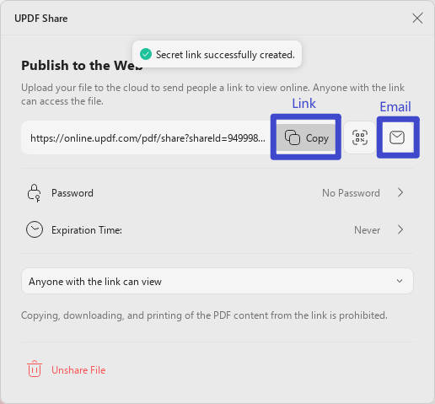Click the padlock Password icon
The width and height of the screenshot is (435, 404).
[x=35, y=193]
